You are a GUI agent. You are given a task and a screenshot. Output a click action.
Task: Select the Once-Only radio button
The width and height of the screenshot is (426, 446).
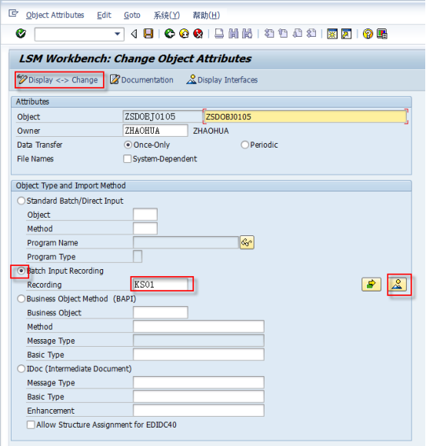(128, 145)
